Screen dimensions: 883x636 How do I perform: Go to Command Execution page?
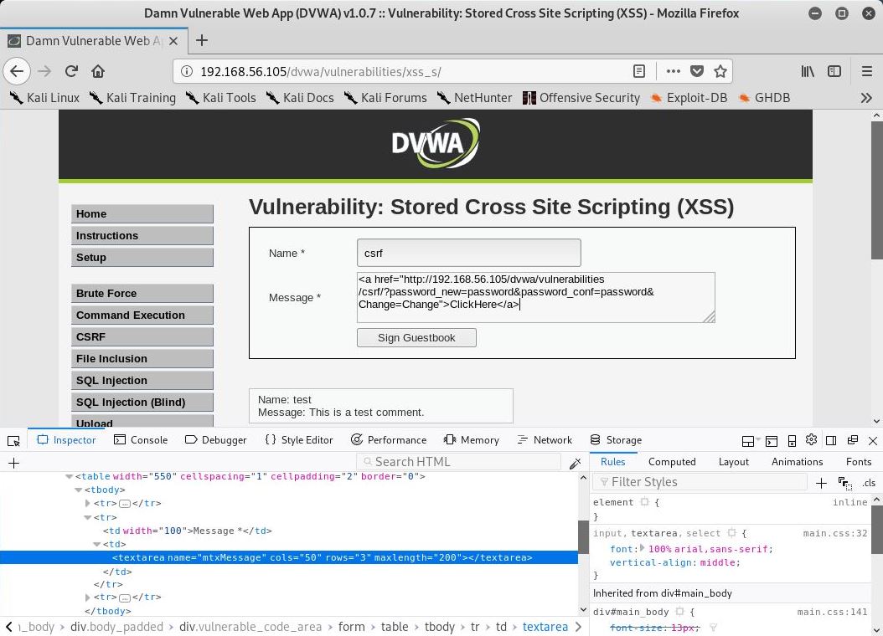pos(142,315)
